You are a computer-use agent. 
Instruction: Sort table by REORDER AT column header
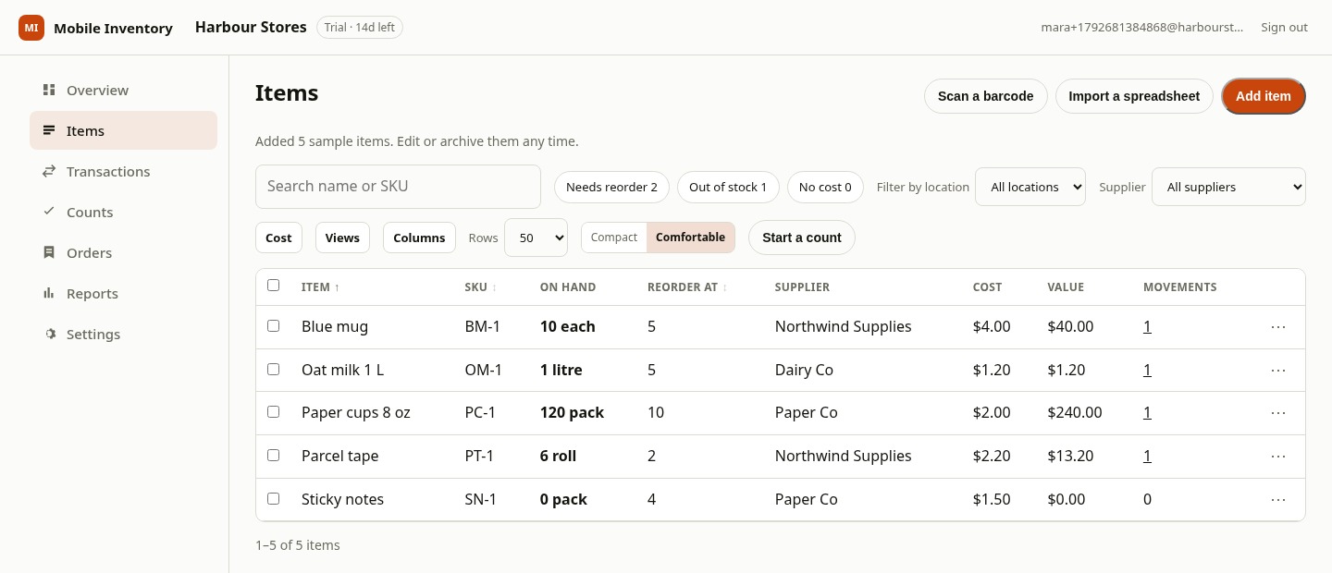click(687, 287)
